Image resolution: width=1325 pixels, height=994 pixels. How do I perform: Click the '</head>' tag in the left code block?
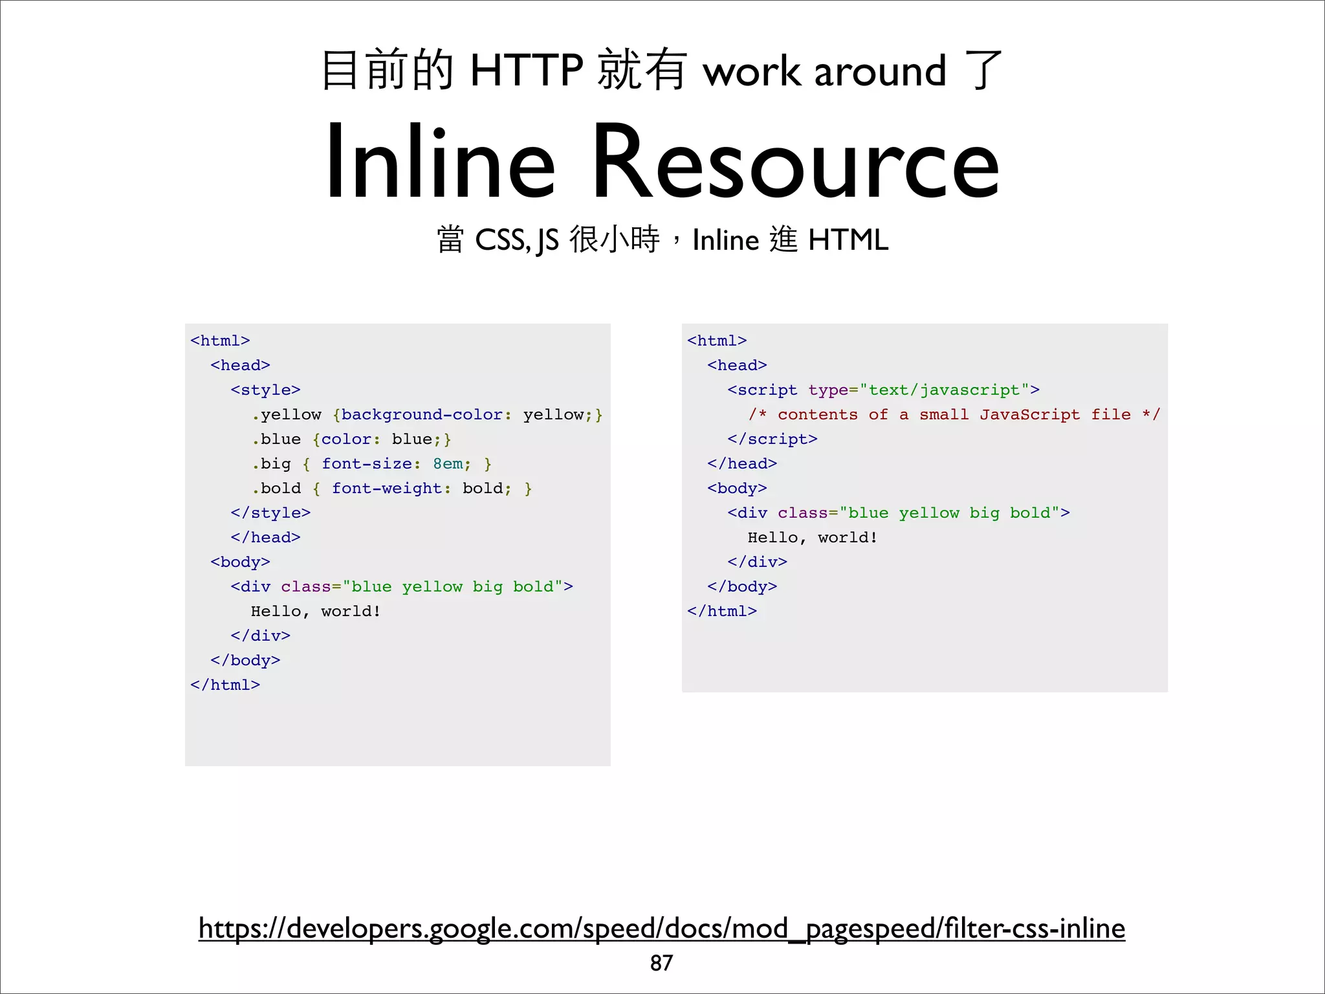265,538
